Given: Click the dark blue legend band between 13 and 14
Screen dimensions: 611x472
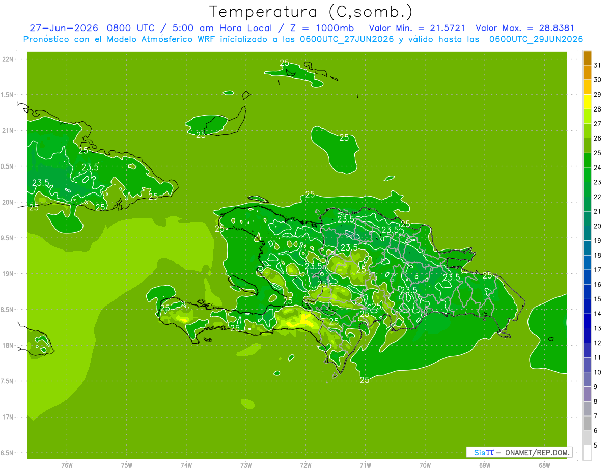Looking at the screenshot, I should pos(587,321).
